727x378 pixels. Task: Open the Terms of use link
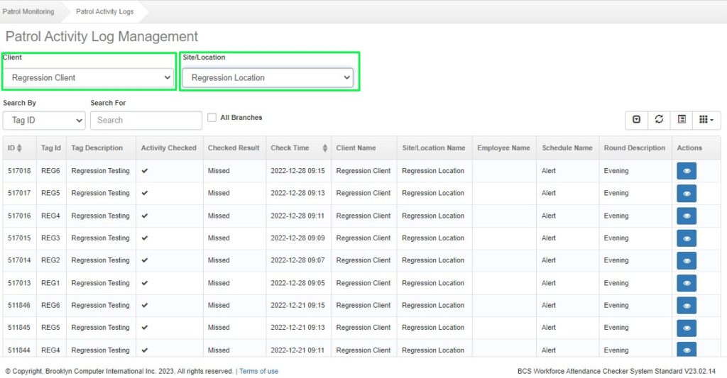click(x=258, y=371)
